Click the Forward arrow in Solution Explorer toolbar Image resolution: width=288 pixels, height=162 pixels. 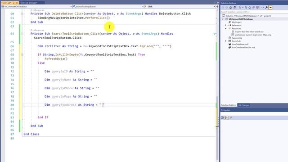[x=227, y=8]
